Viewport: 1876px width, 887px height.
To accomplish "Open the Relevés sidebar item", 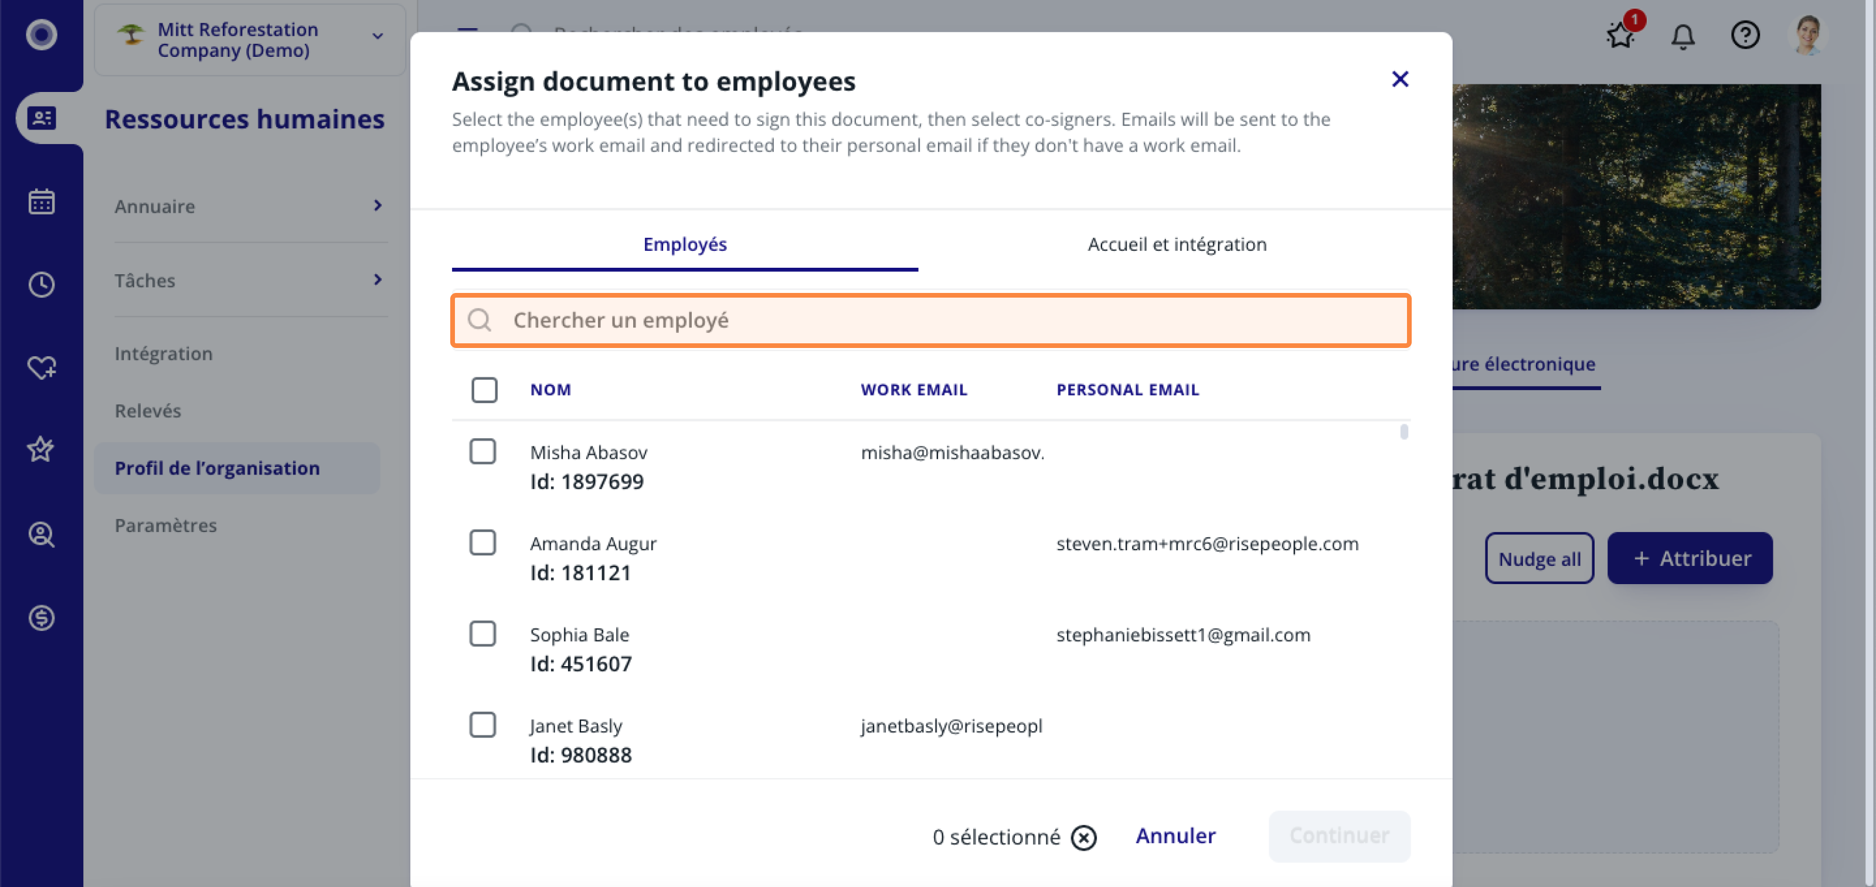I will (148, 411).
